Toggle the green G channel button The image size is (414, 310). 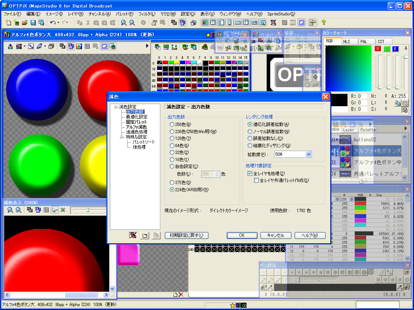click(x=387, y=49)
